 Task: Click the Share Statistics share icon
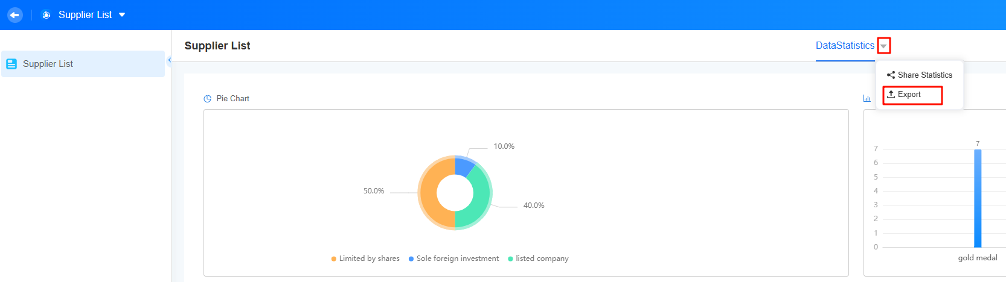pyautogui.click(x=891, y=75)
